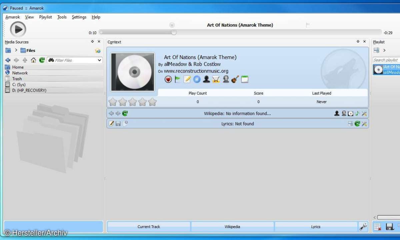
Task: Save playlist with floppy disk icon
Action: pos(390,227)
